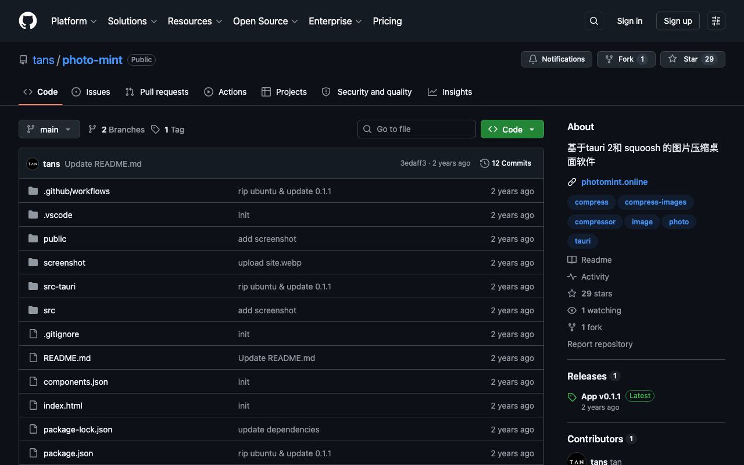Click the folder icon beside .vscode

(x=33, y=214)
